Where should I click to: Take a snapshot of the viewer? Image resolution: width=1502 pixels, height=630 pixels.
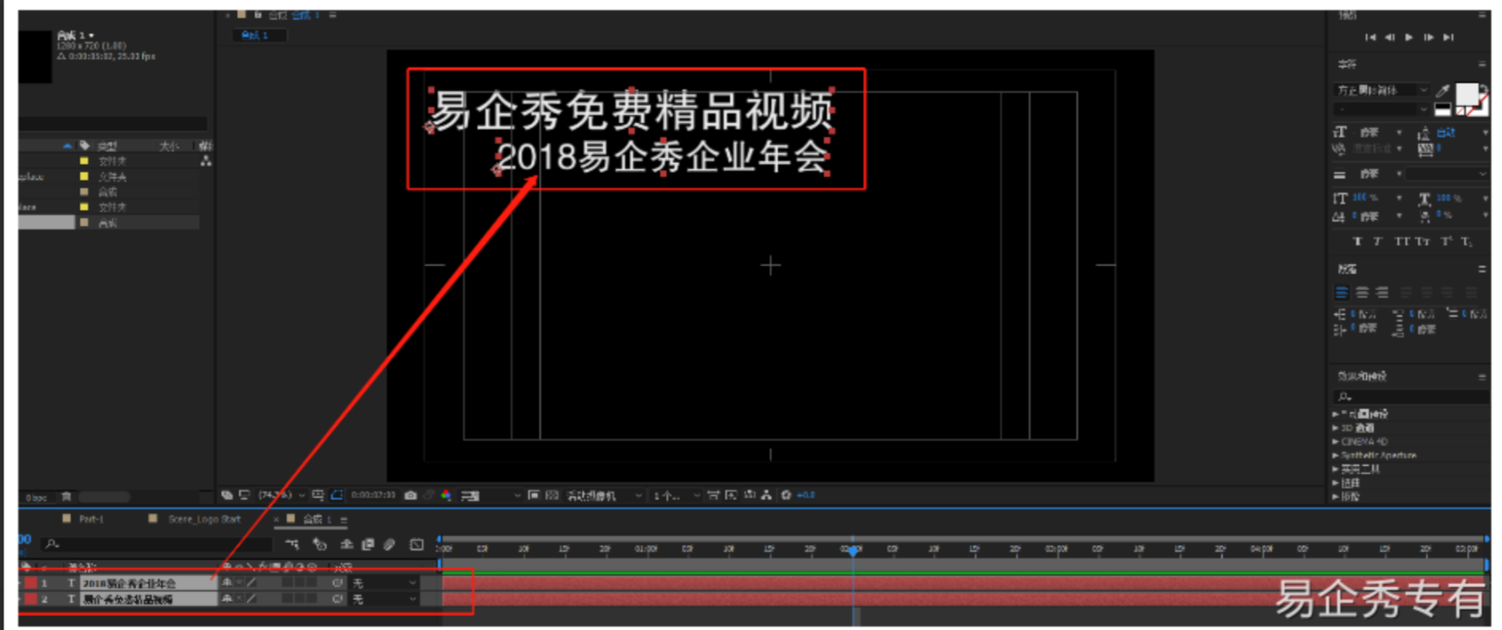[411, 495]
